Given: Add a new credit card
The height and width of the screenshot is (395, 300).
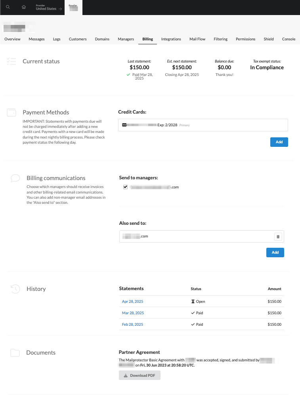Looking at the screenshot, I should tap(279, 142).
